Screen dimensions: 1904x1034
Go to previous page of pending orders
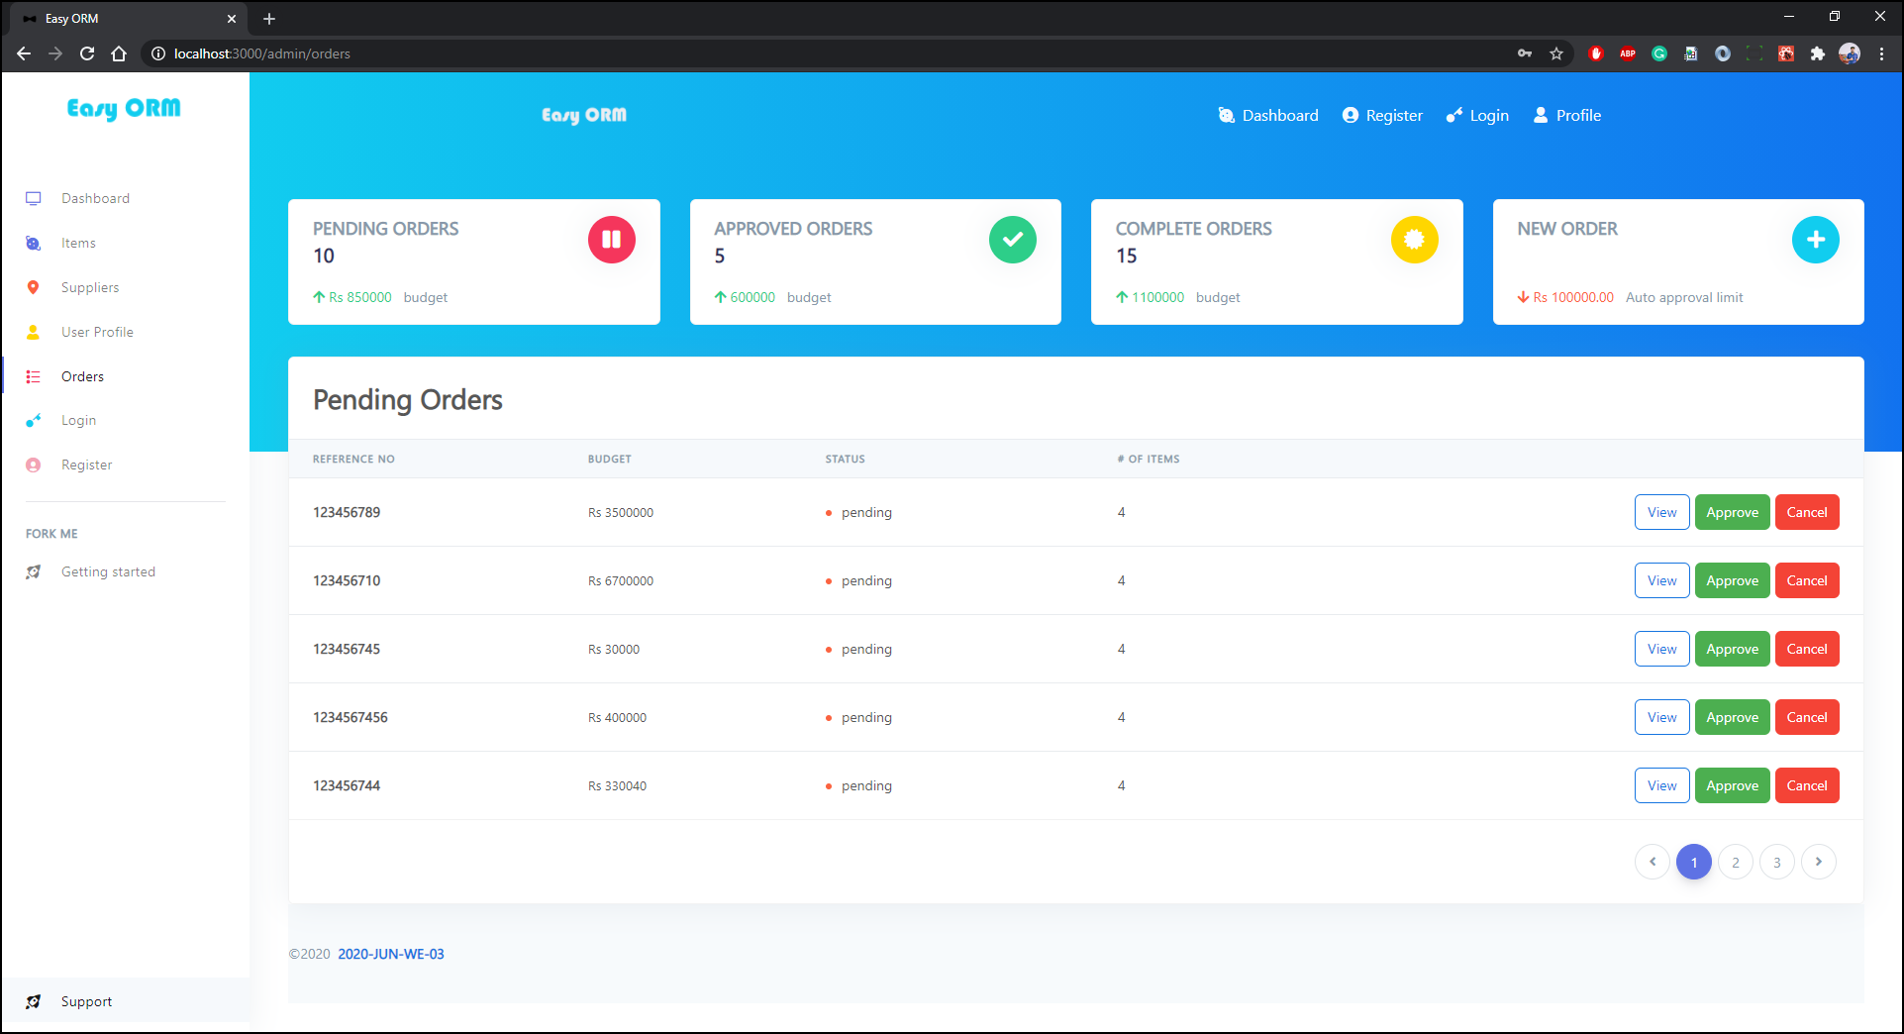(1653, 862)
